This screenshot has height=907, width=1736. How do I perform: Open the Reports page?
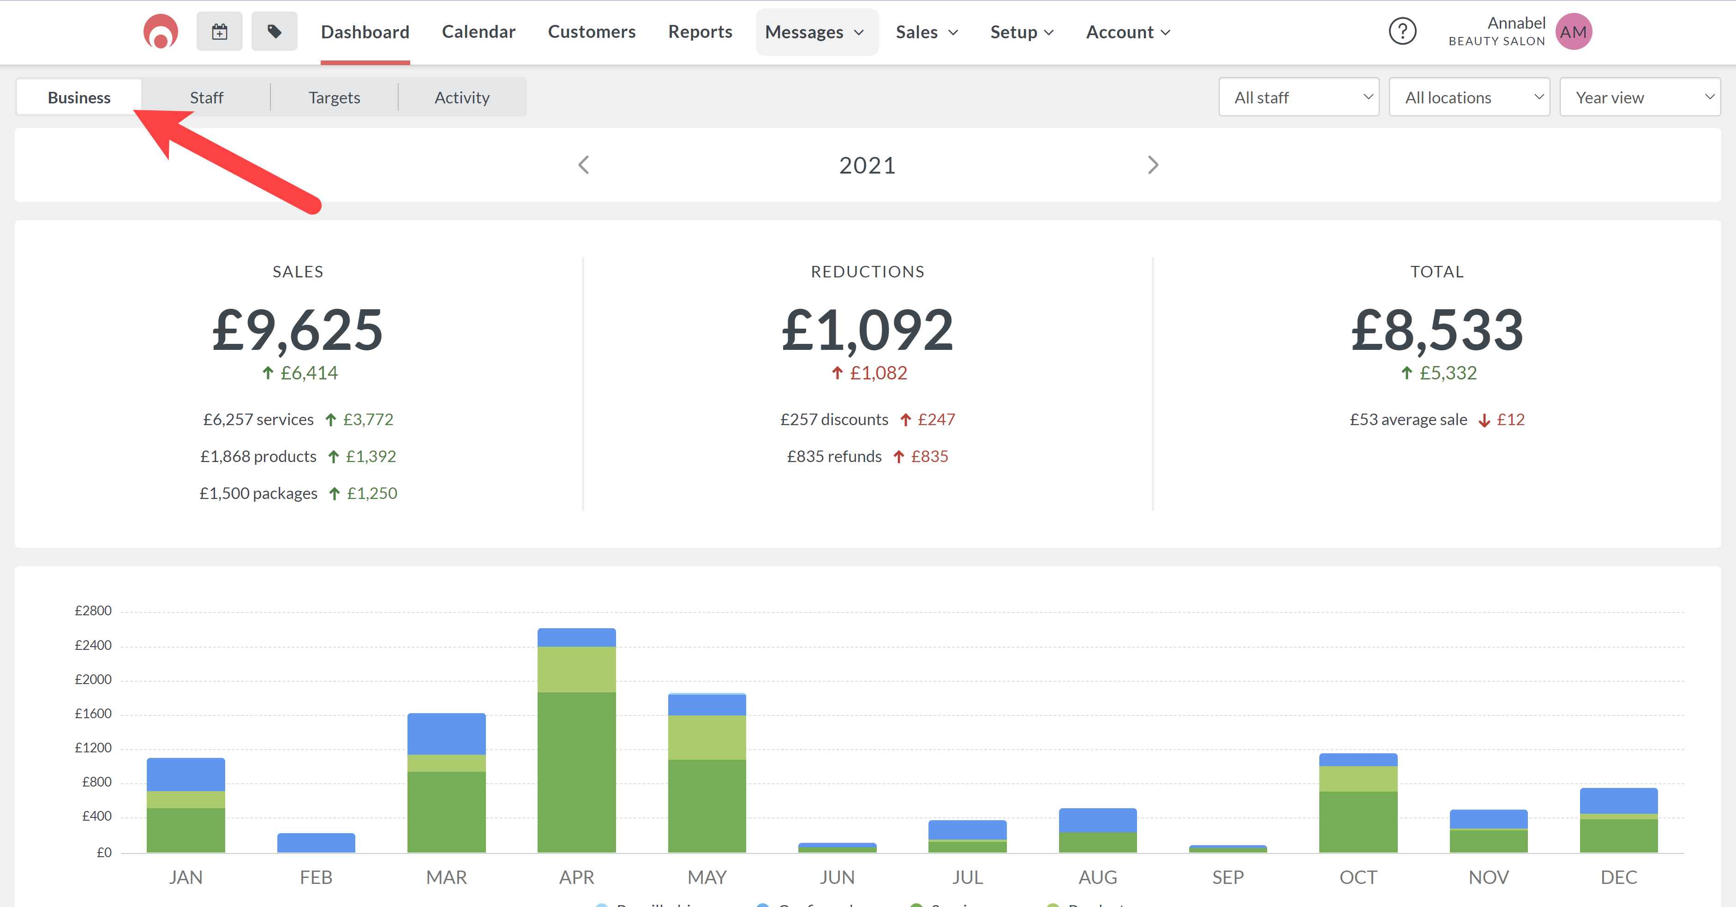click(x=700, y=32)
